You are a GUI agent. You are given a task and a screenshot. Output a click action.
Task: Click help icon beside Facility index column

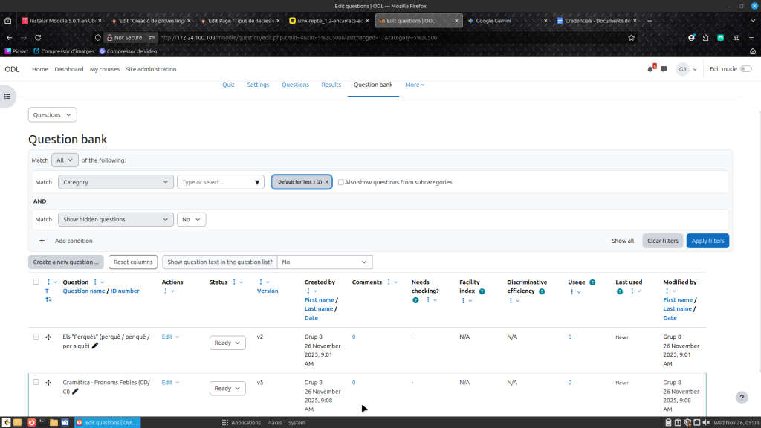click(x=482, y=291)
